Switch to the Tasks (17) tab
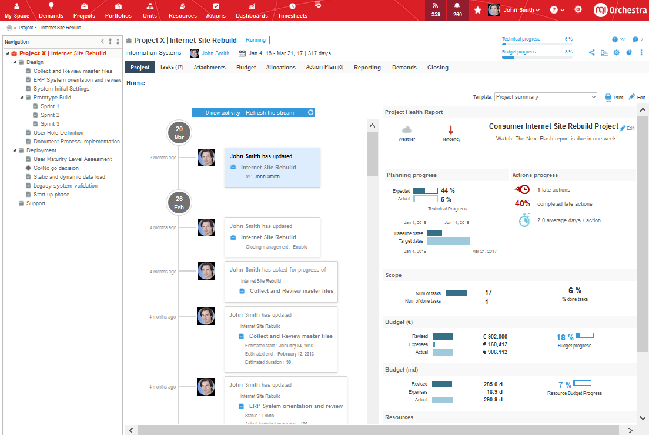 click(x=171, y=67)
